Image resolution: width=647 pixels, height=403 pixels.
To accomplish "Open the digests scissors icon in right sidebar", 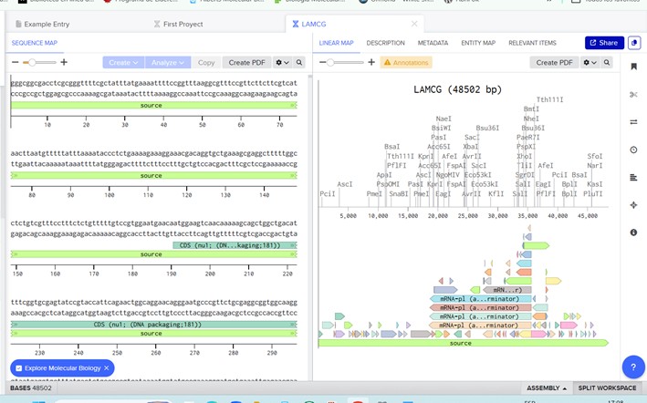I will pos(634,95).
